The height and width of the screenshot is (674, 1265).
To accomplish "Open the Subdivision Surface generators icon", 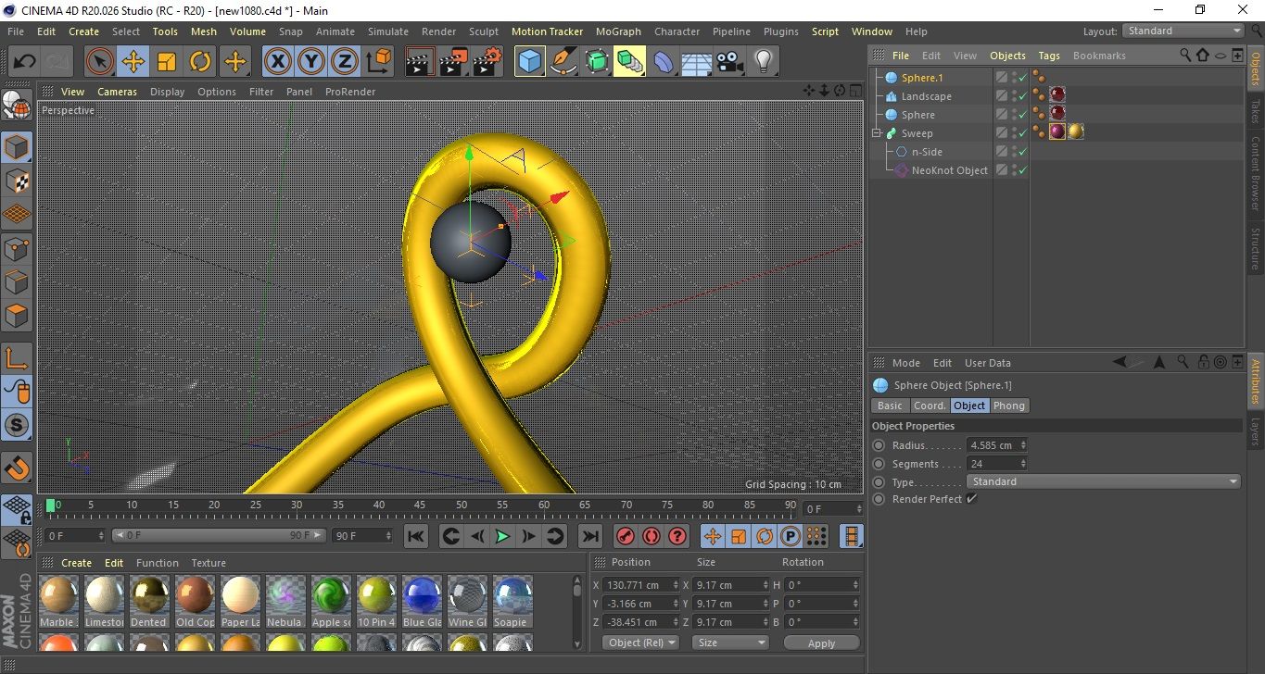I will click(x=596, y=62).
